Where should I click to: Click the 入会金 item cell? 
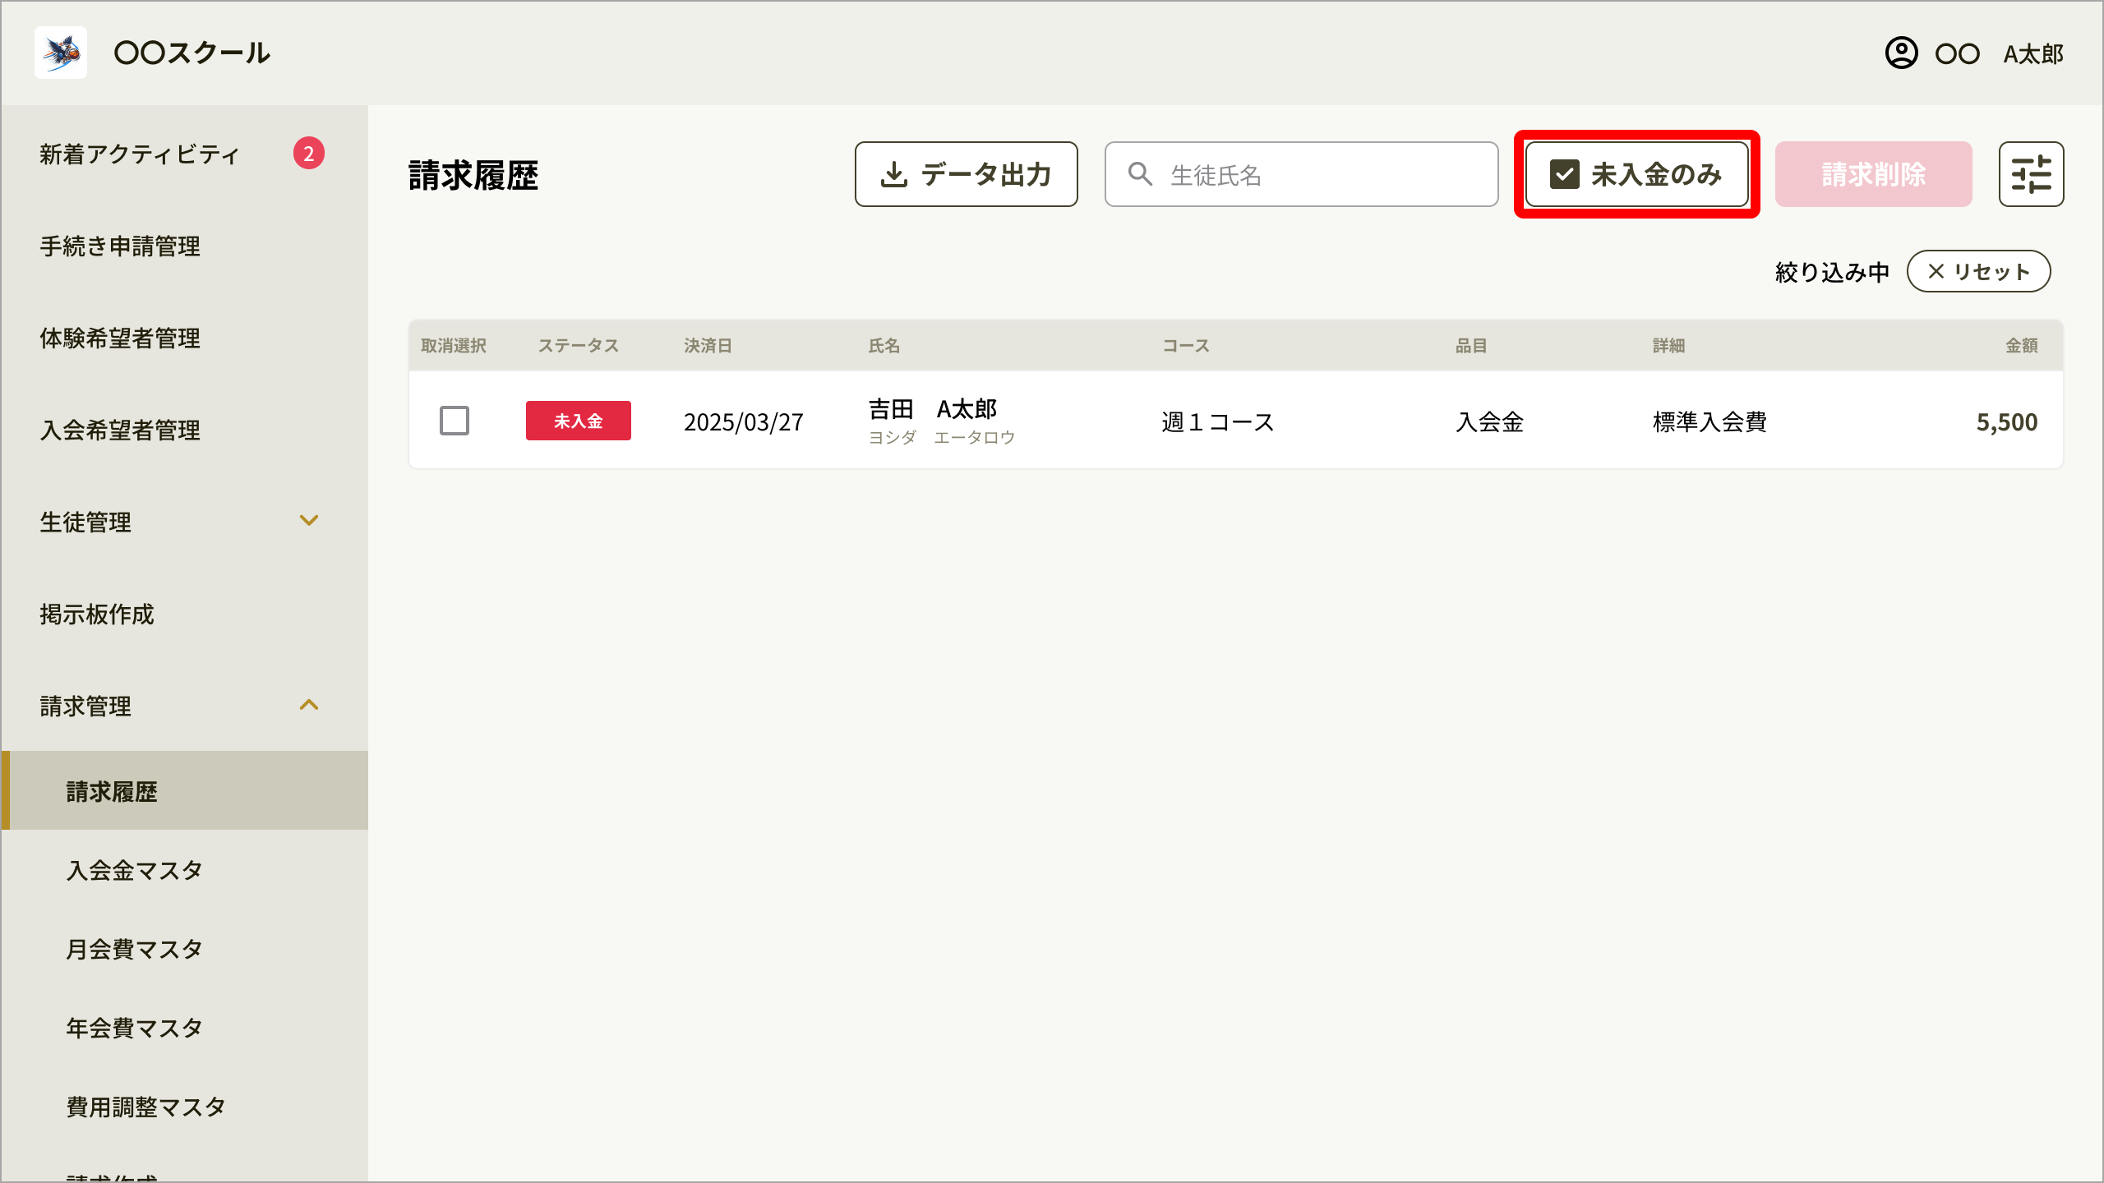[x=1490, y=422]
